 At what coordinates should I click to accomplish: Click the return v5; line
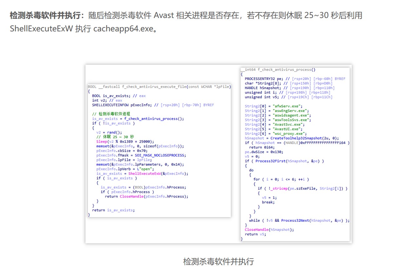pos(255,234)
